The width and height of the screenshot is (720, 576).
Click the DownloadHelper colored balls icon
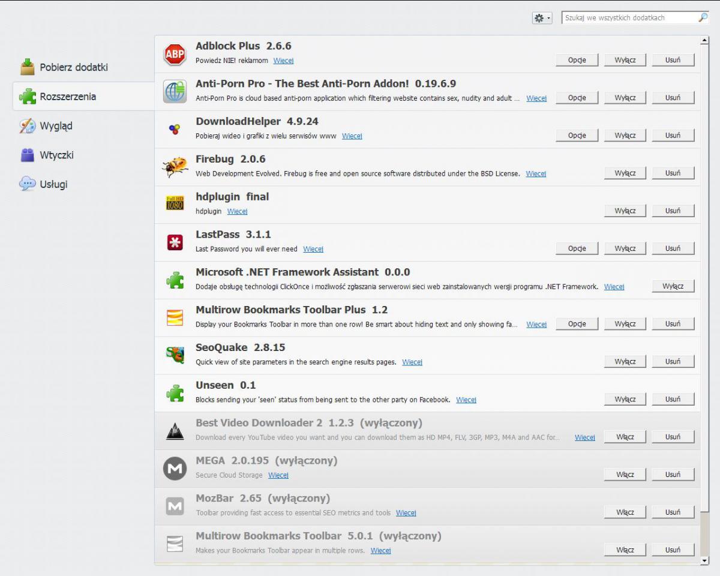click(x=175, y=130)
